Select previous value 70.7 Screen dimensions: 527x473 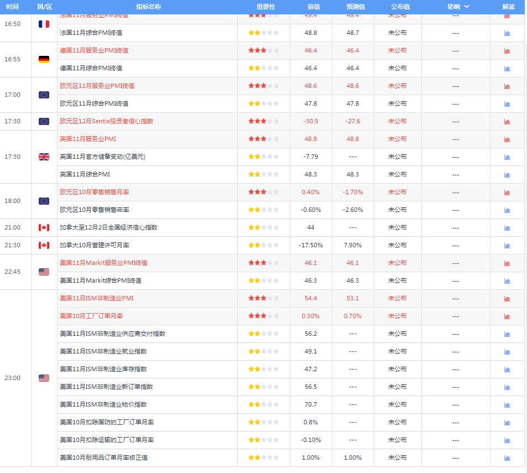311,404
